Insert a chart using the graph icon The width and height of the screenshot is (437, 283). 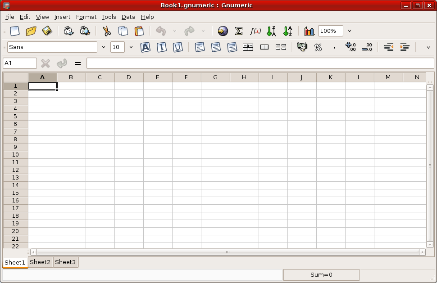click(309, 31)
